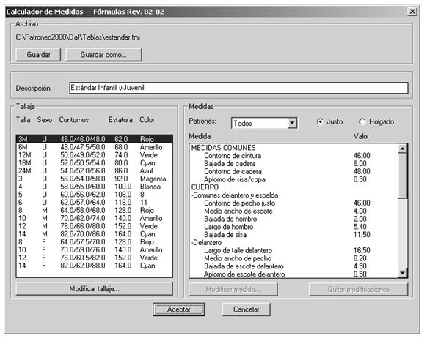Open the Todos combo box
427x338 pixels.
pyautogui.click(x=264, y=123)
